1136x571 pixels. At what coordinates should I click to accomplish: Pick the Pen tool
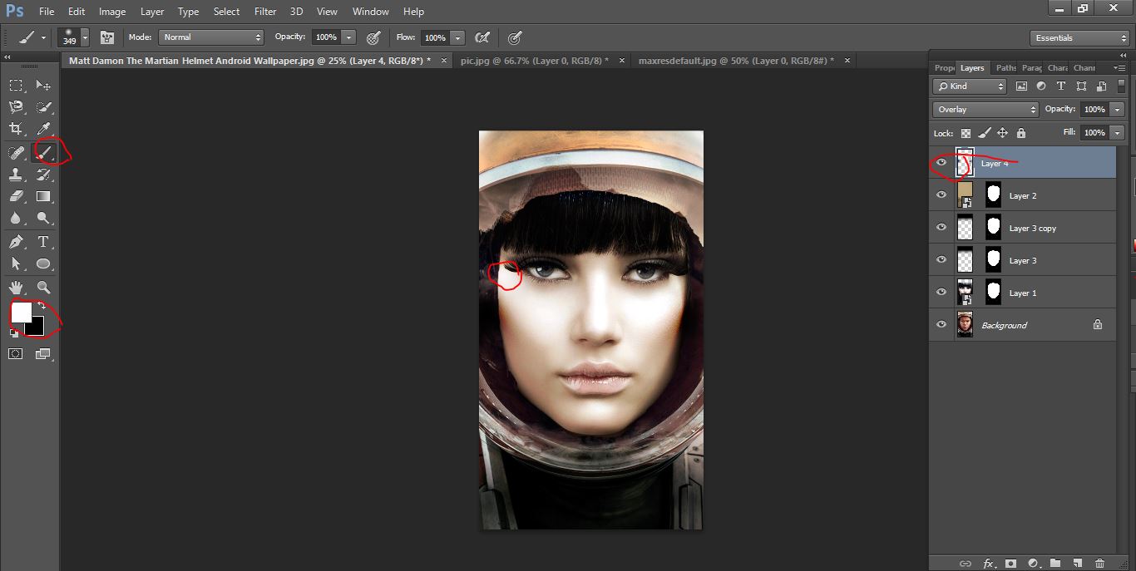click(16, 242)
